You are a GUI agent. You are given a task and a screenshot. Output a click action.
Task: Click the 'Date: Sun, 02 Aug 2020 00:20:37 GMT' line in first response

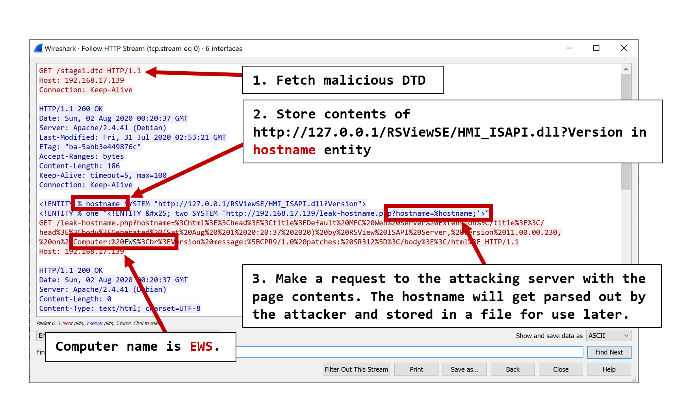[113, 118]
